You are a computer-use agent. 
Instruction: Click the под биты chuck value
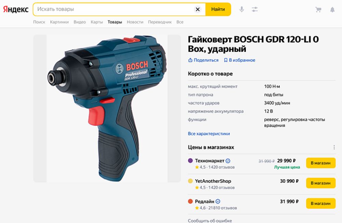tap(274, 95)
